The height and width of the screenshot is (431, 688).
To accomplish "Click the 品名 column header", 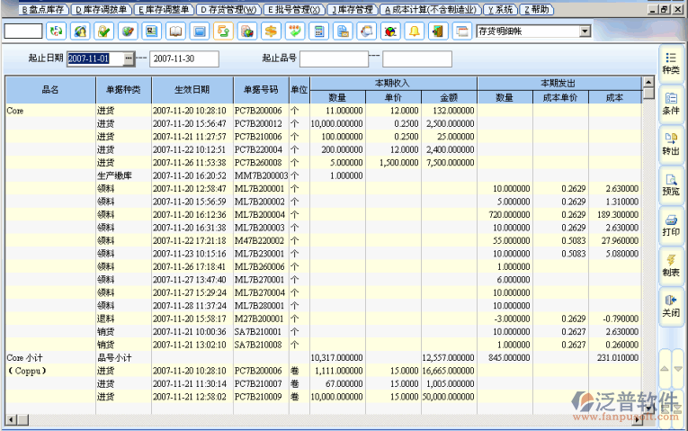I will [50, 90].
